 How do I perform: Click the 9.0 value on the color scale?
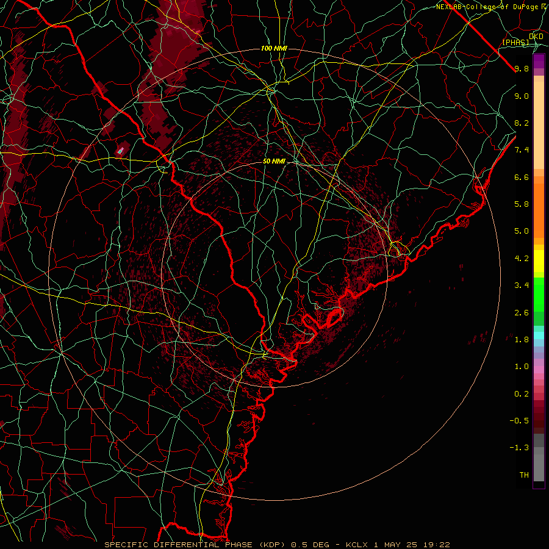(522, 96)
